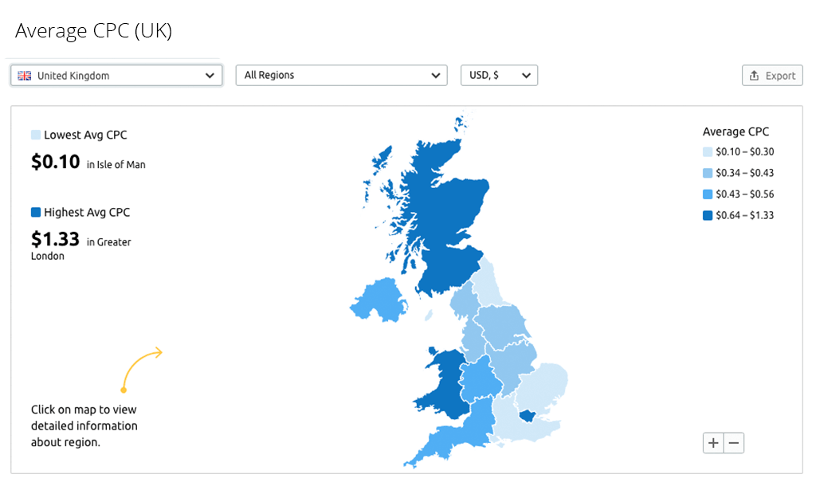Screen dimensions: 816x494
Task: Click the Isle of Man on map
Action: tap(429, 315)
